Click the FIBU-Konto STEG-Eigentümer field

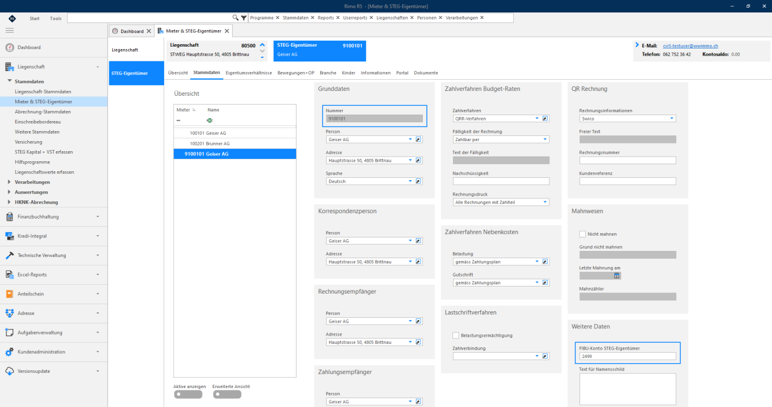[627, 356]
